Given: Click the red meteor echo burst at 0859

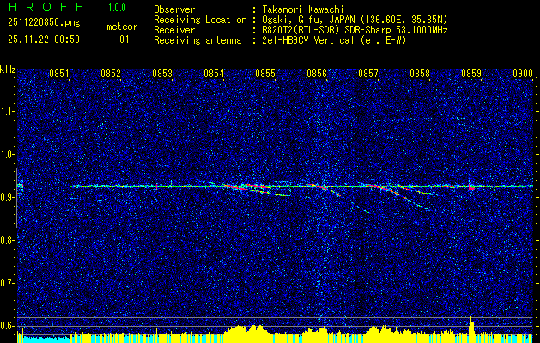Looking at the screenshot, I should click(x=470, y=188).
